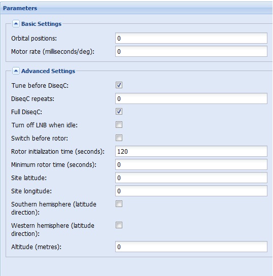The height and width of the screenshot is (276, 273).
Task: Uncheck the Full DiseqC checkbox
Action: click(x=119, y=112)
